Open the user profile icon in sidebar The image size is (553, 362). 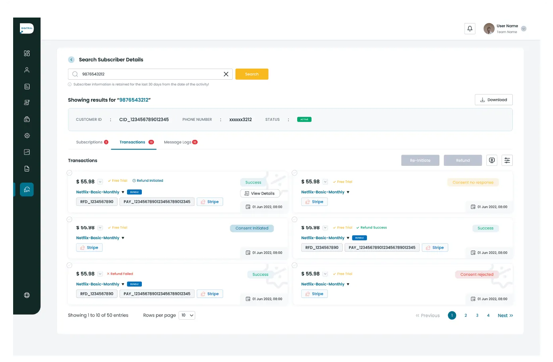pyautogui.click(x=27, y=70)
